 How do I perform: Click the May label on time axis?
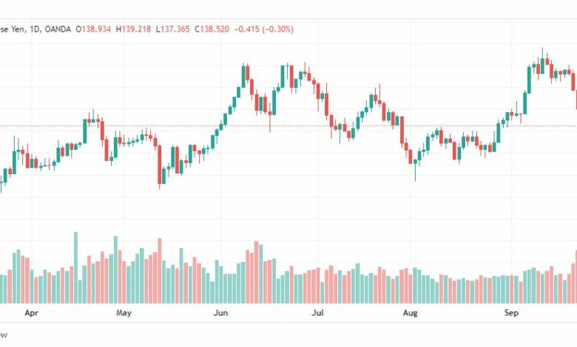(x=124, y=313)
